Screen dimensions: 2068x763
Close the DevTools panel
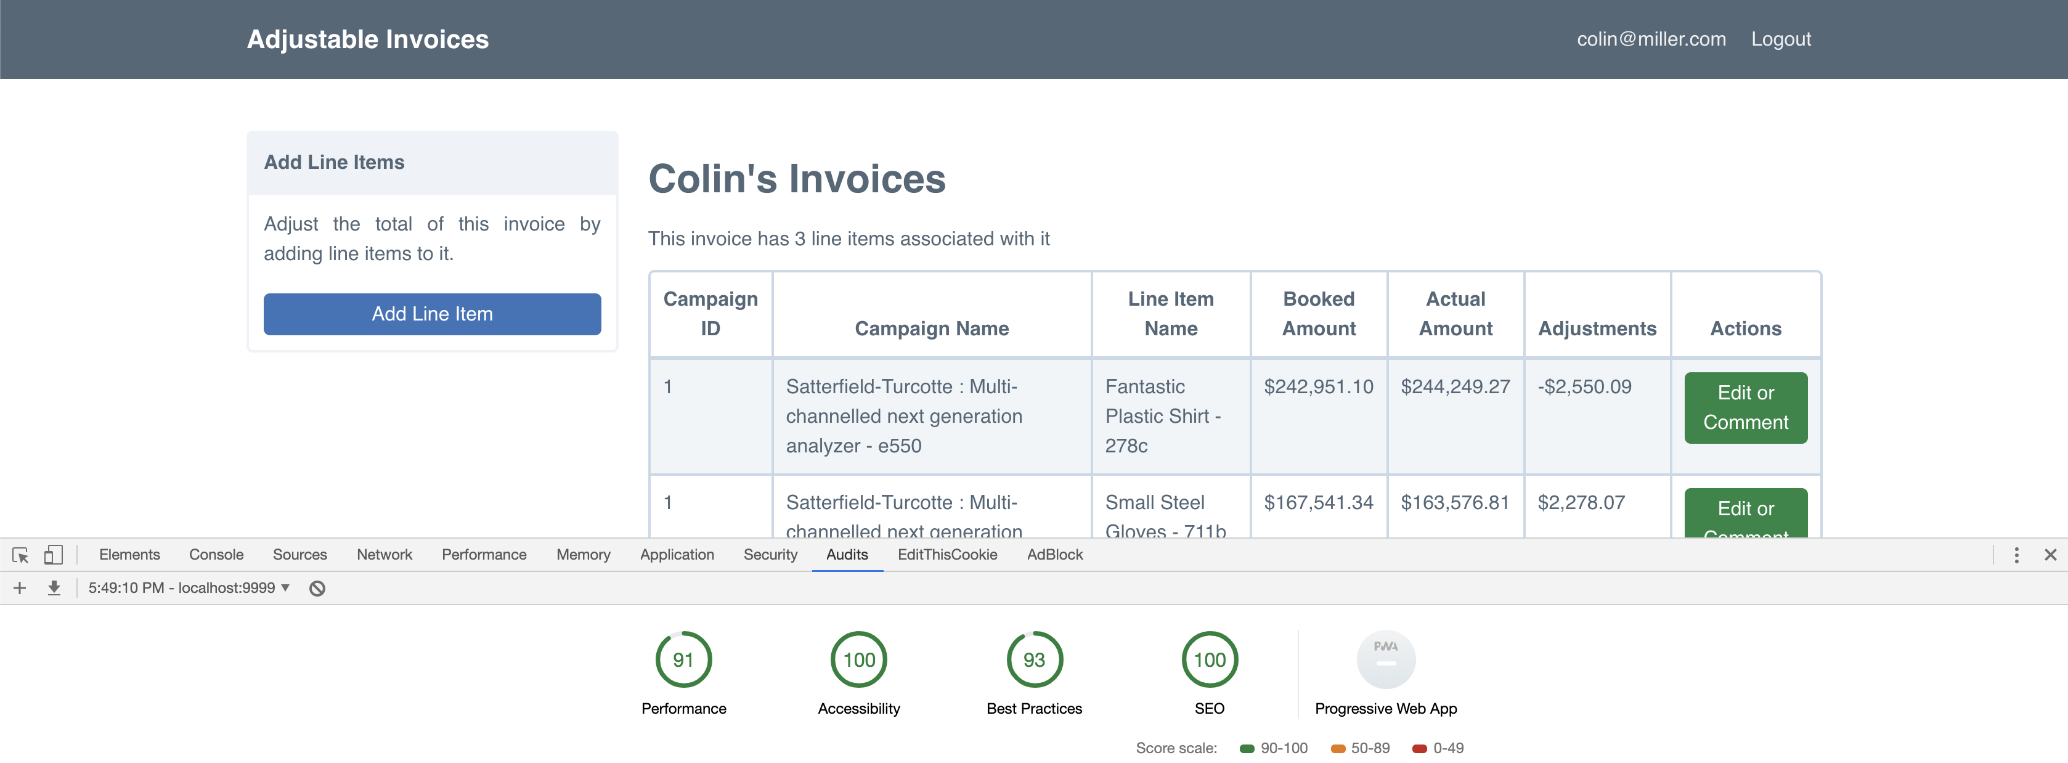pyautogui.click(x=2050, y=555)
